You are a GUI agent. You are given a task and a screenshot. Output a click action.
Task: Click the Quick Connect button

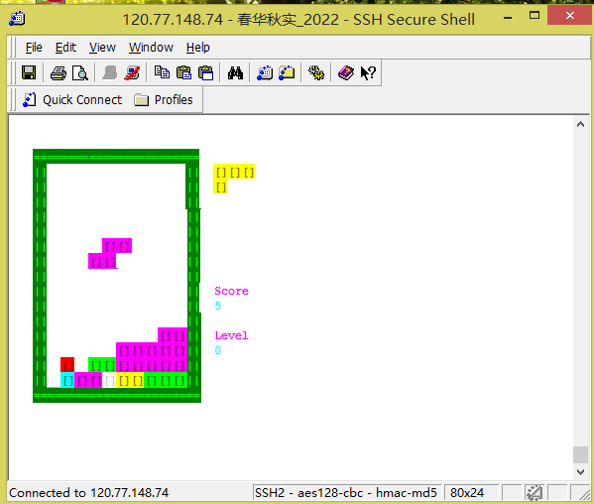[72, 99]
